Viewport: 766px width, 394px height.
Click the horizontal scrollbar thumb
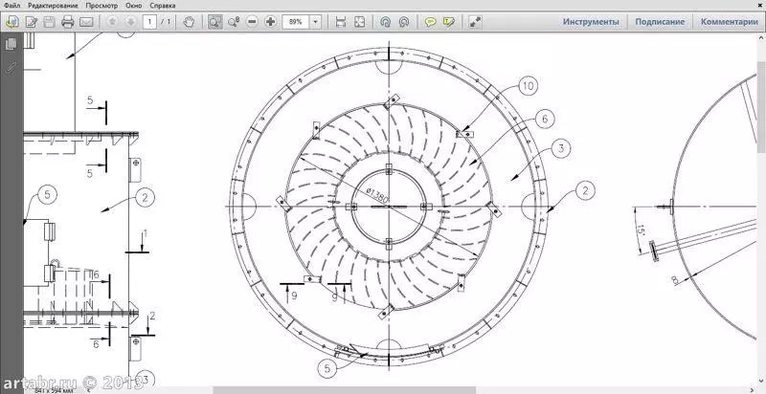coord(344,390)
